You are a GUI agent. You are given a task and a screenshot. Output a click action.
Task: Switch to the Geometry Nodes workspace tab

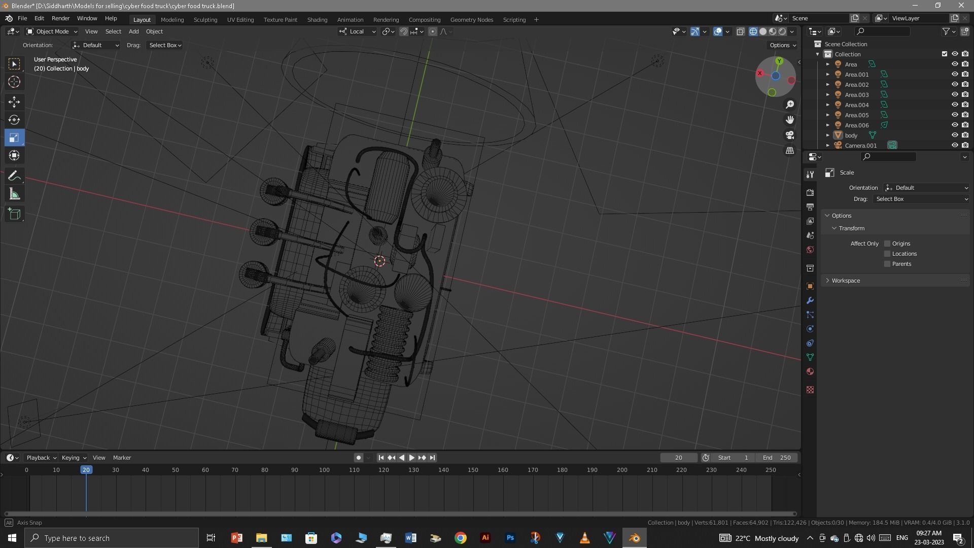click(471, 20)
